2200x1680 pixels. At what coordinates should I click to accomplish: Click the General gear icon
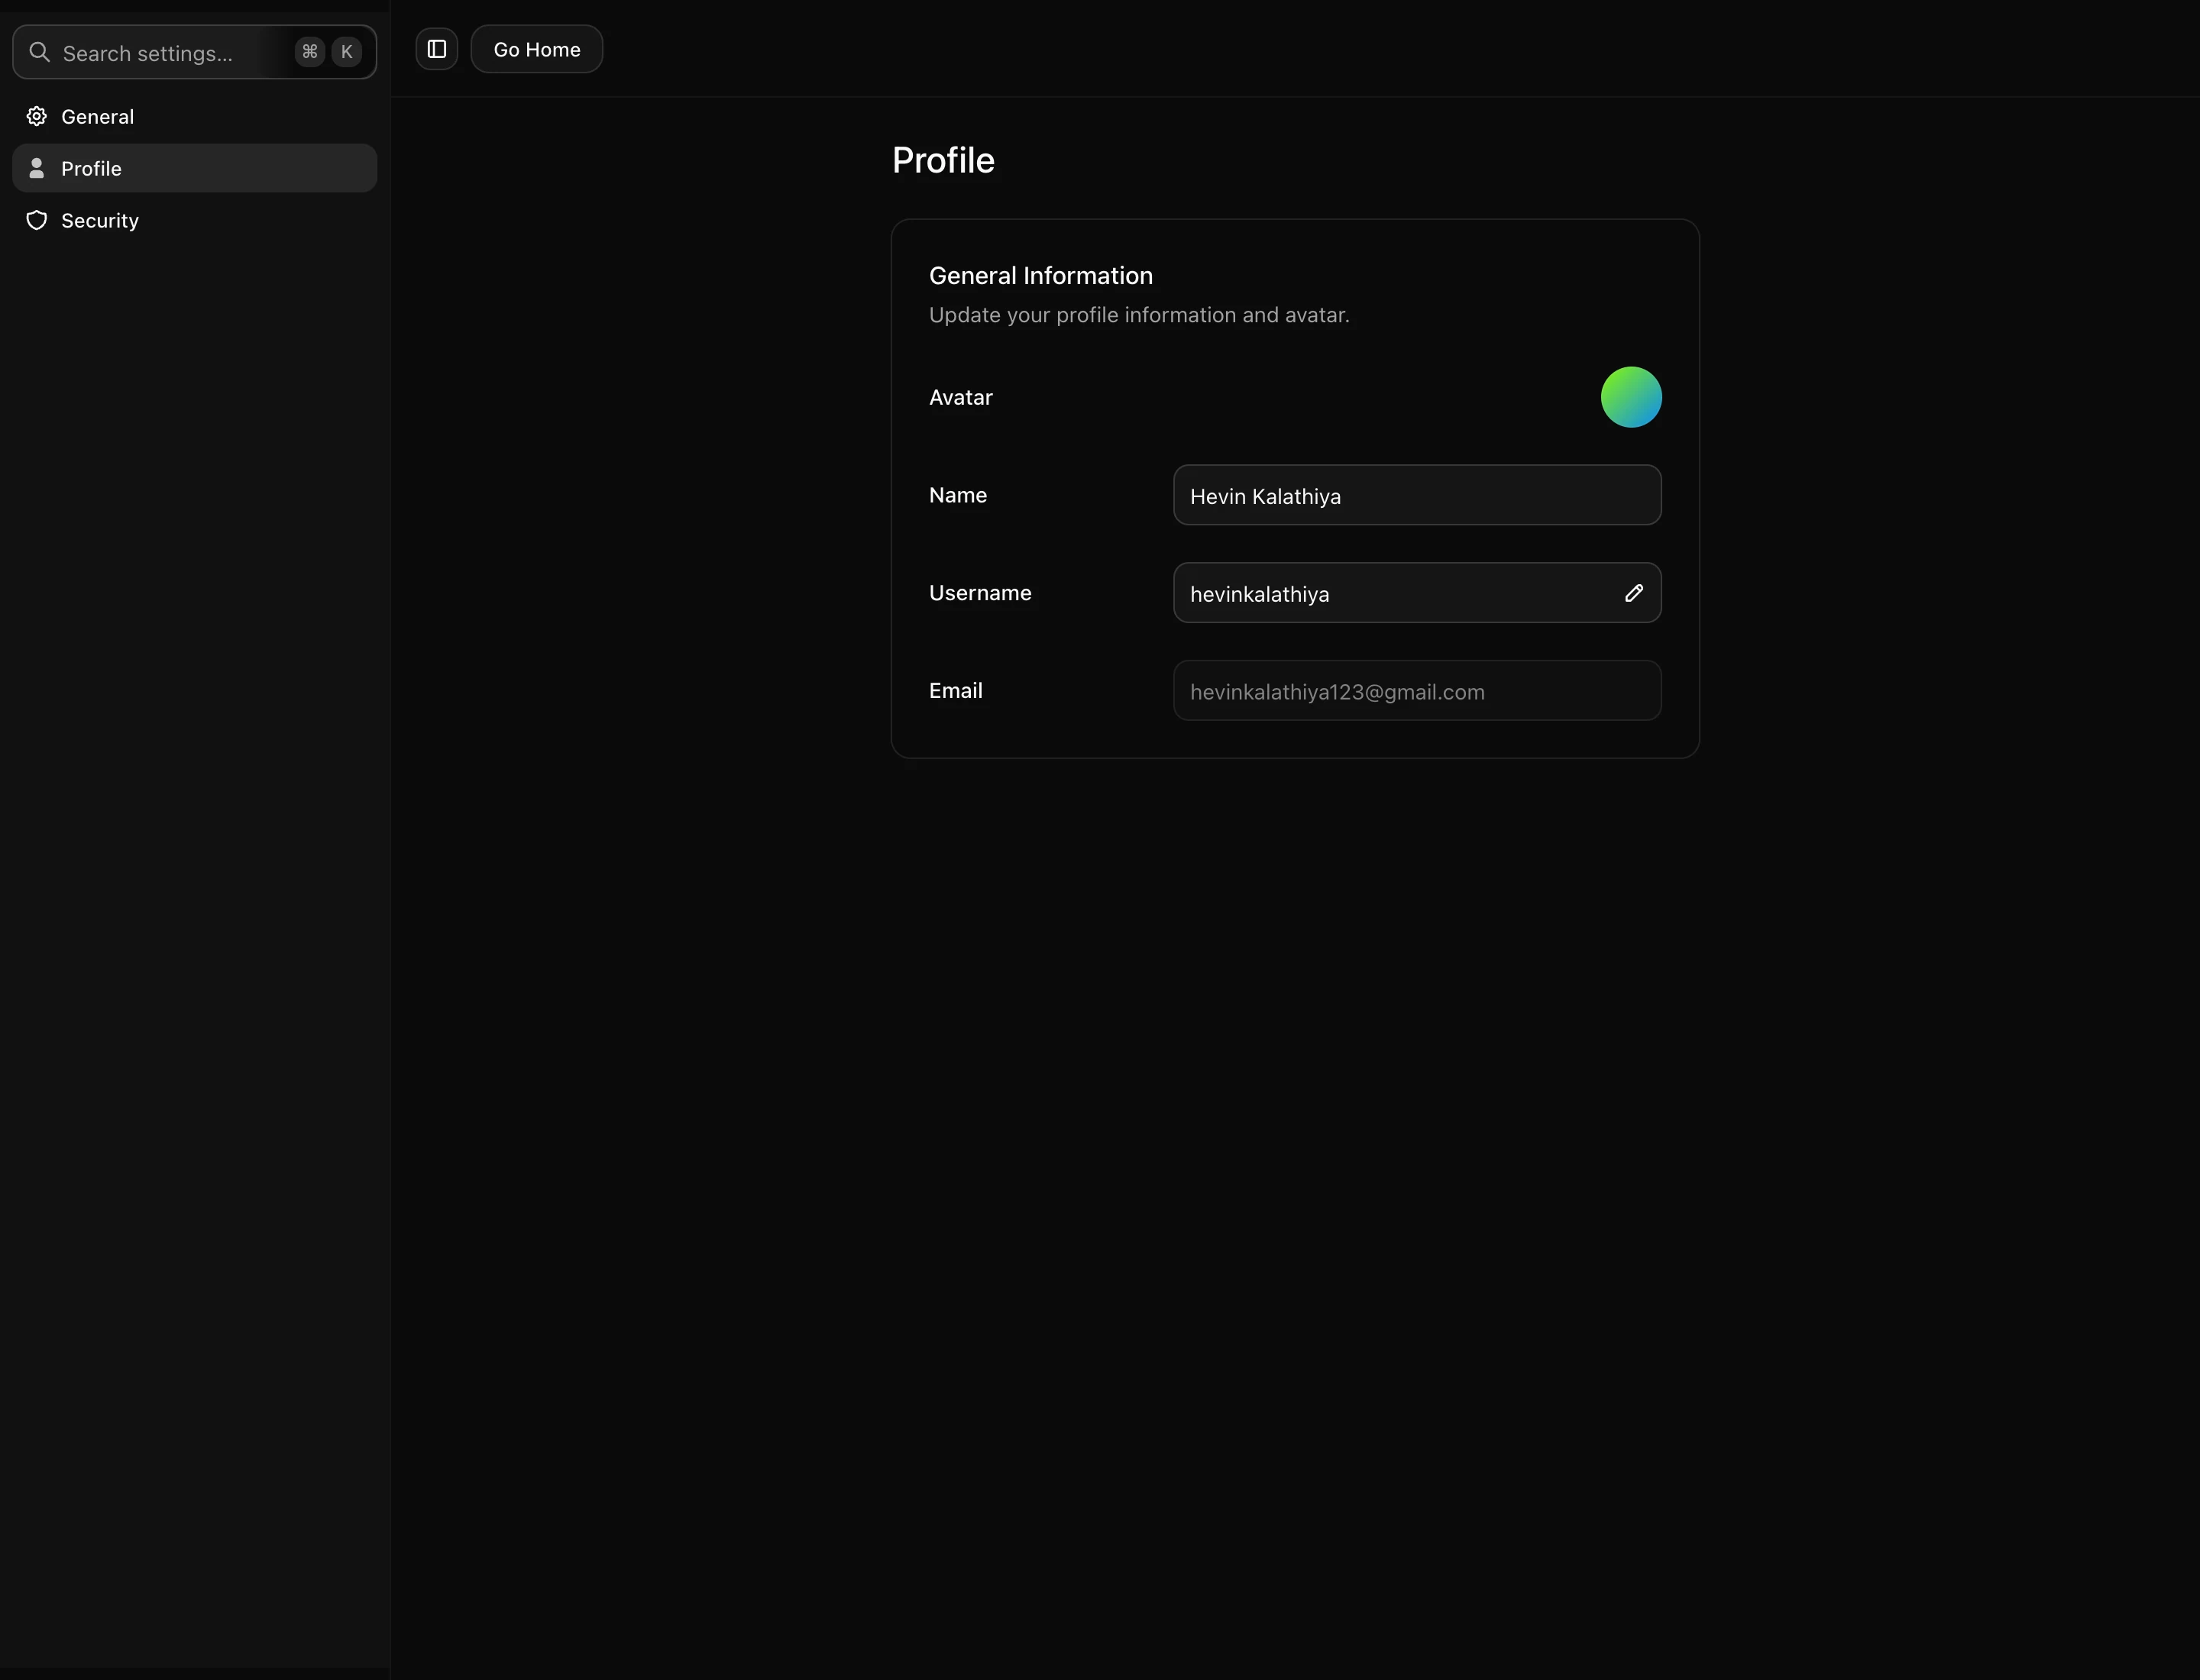(x=37, y=116)
